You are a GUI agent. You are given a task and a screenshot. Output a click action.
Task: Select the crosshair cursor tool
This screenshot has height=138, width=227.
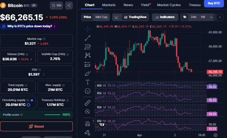click(x=88, y=29)
